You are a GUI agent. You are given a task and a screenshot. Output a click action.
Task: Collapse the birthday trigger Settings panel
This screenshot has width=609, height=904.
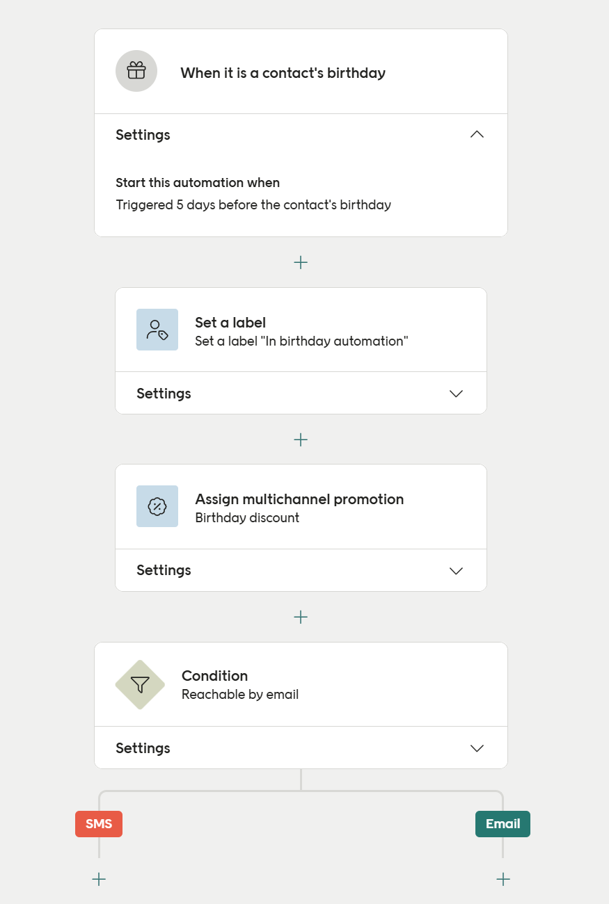tap(477, 134)
